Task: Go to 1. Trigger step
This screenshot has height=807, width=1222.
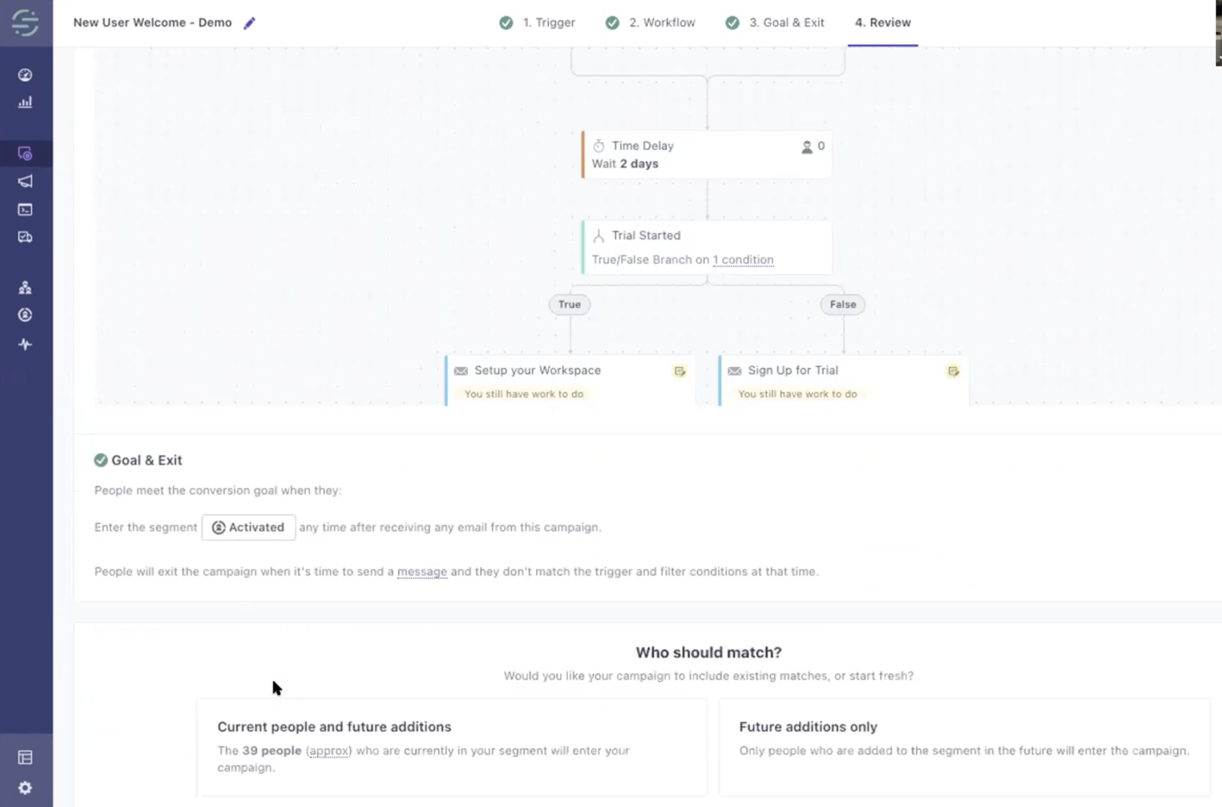Action: click(537, 23)
